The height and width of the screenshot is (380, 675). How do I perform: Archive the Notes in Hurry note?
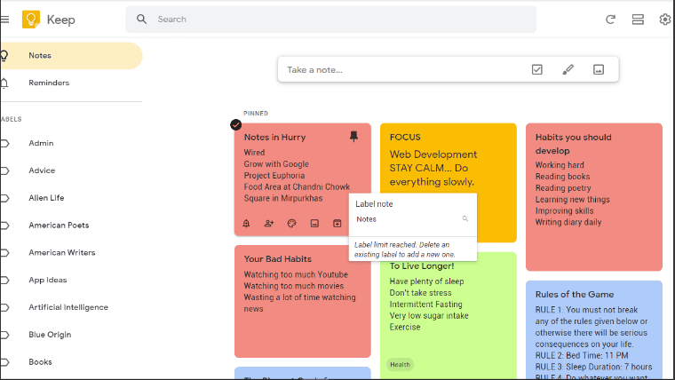tap(337, 223)
